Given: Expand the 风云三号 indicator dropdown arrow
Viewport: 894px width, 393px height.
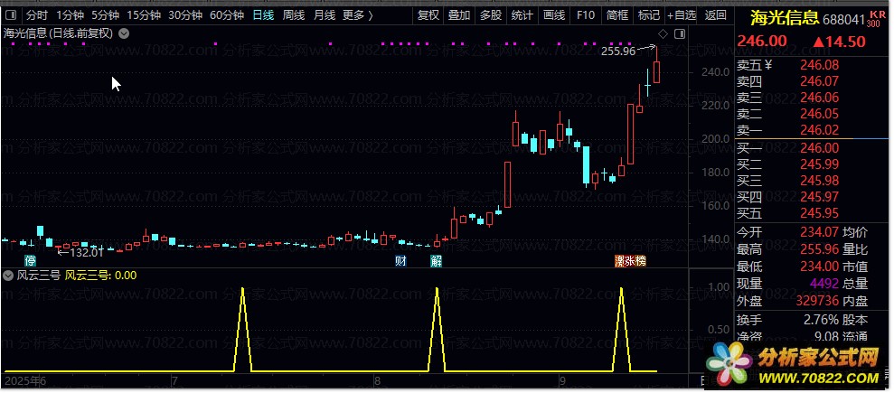Looking at the screenshot, I should click(8, 276).
